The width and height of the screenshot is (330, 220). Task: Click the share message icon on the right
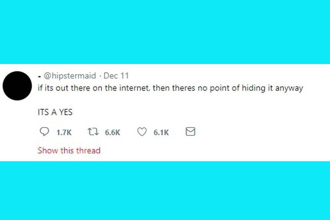click(190, 132)
